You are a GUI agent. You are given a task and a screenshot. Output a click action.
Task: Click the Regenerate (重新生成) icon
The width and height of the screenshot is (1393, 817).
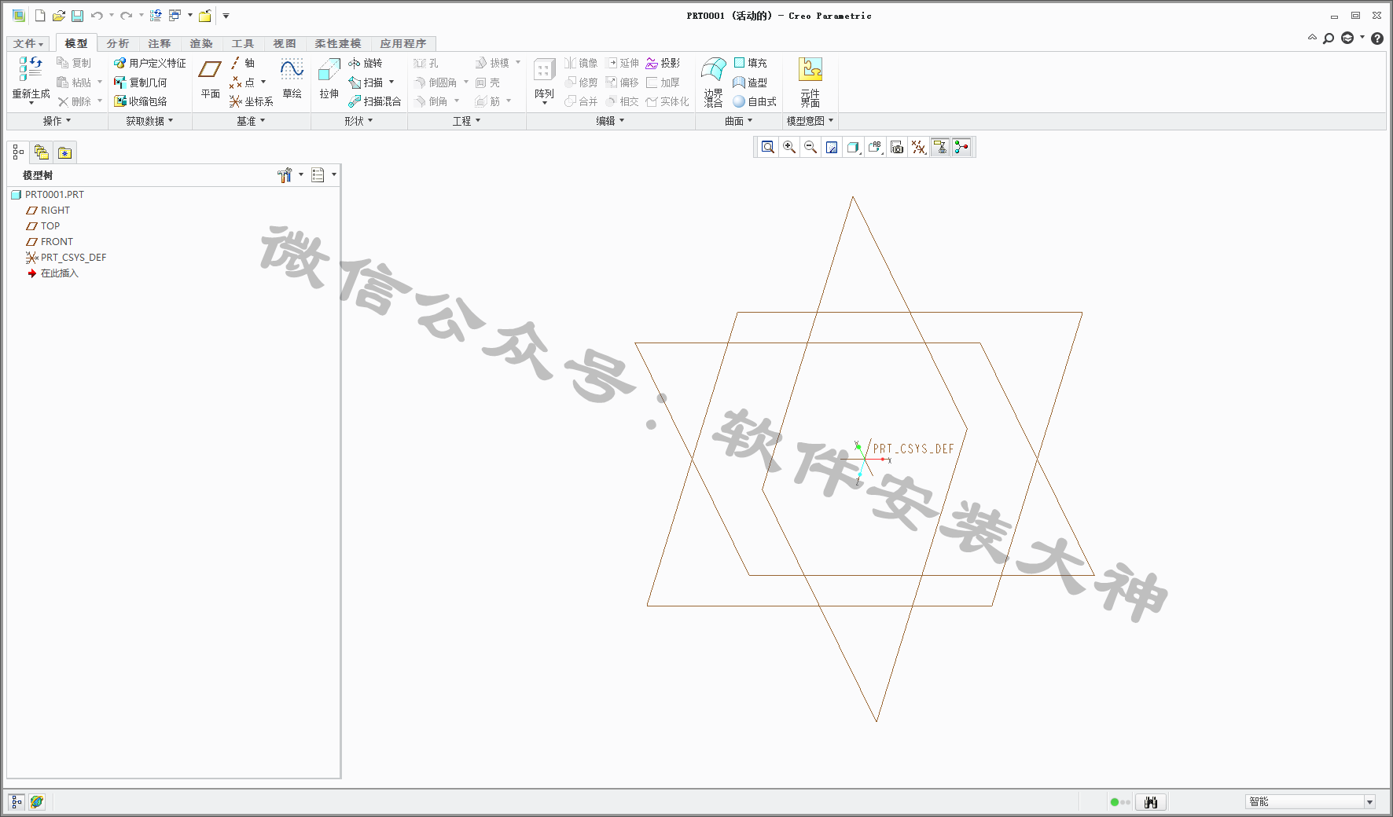(31, 70)
